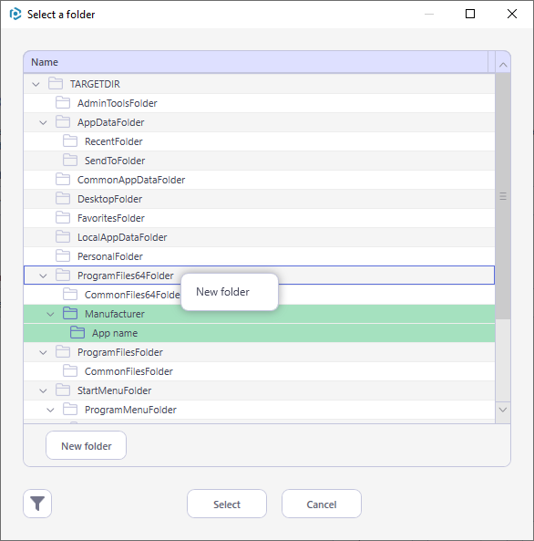
Task: Collapse the StartMenuFolder chevron
Action: coord(43,390)
